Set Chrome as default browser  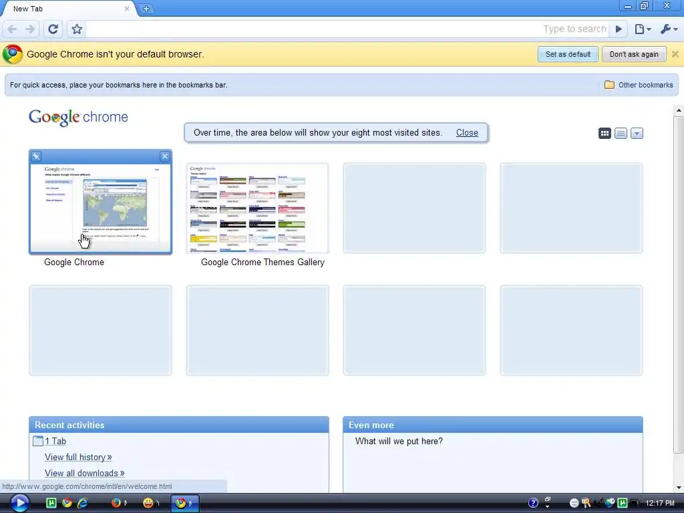pos(568,55)
